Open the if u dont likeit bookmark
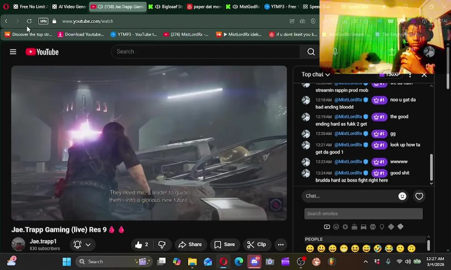 [293, 34]
